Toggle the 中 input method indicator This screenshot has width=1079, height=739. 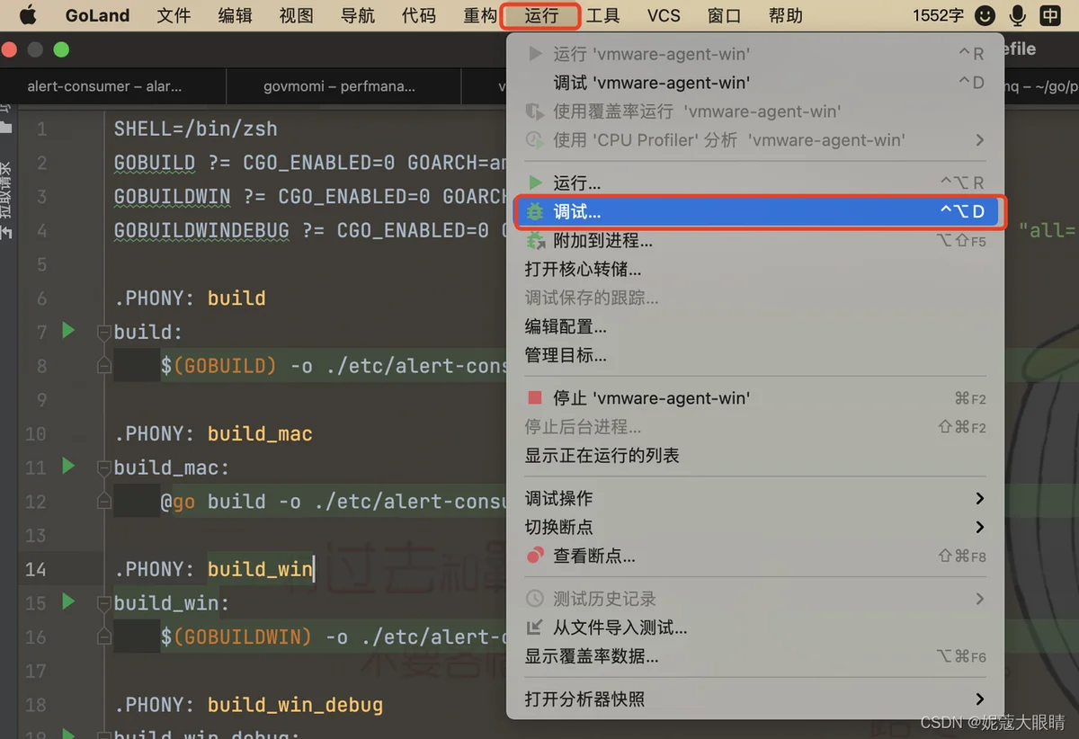coord(1050,15)
